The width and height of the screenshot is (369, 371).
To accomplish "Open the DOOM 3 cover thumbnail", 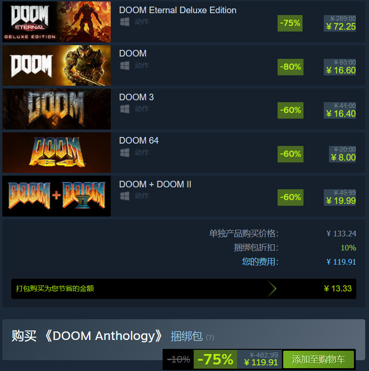I will click(x=57, y=109).
